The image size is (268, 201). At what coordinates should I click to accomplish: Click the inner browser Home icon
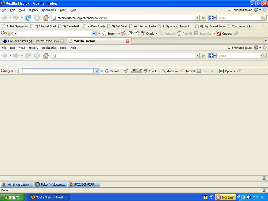(x=46, y=56)
